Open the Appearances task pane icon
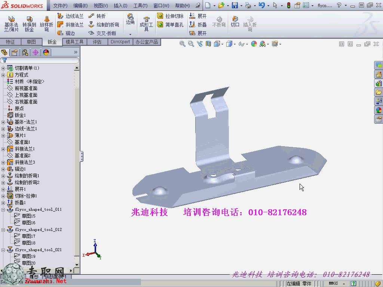383x287 pixels. [379, 110]
